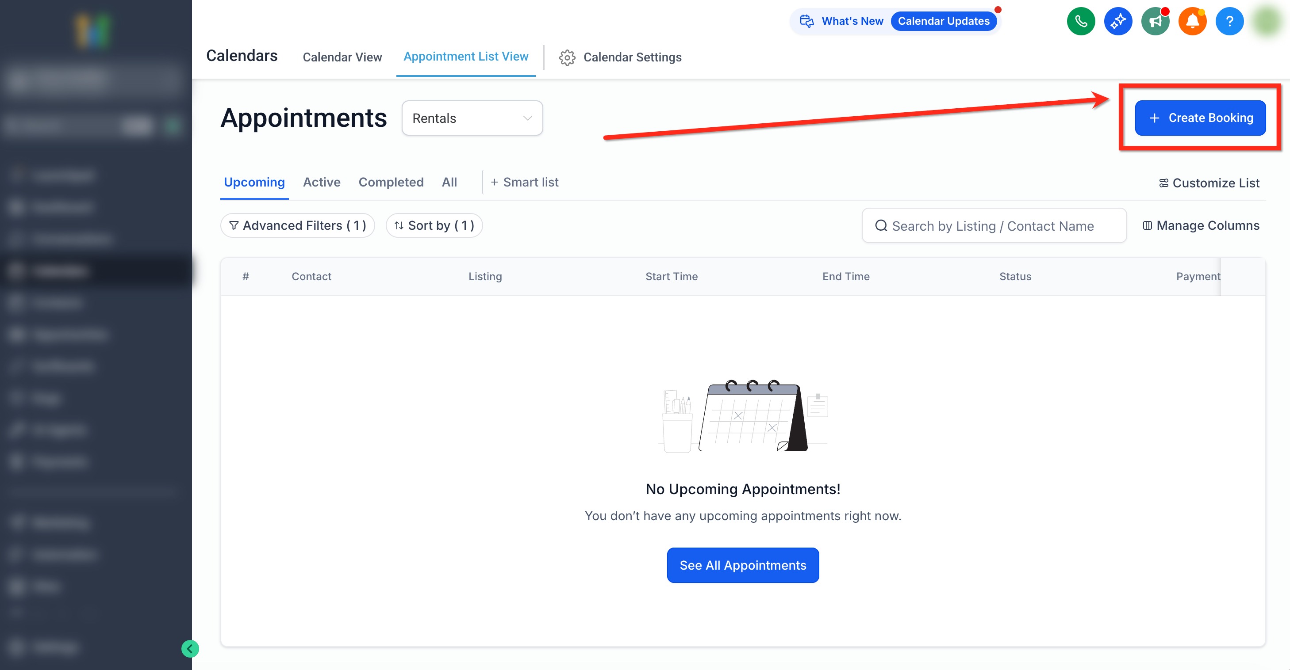Add a new Smart list
1290x670 pixels.
[x=524, y=182]
